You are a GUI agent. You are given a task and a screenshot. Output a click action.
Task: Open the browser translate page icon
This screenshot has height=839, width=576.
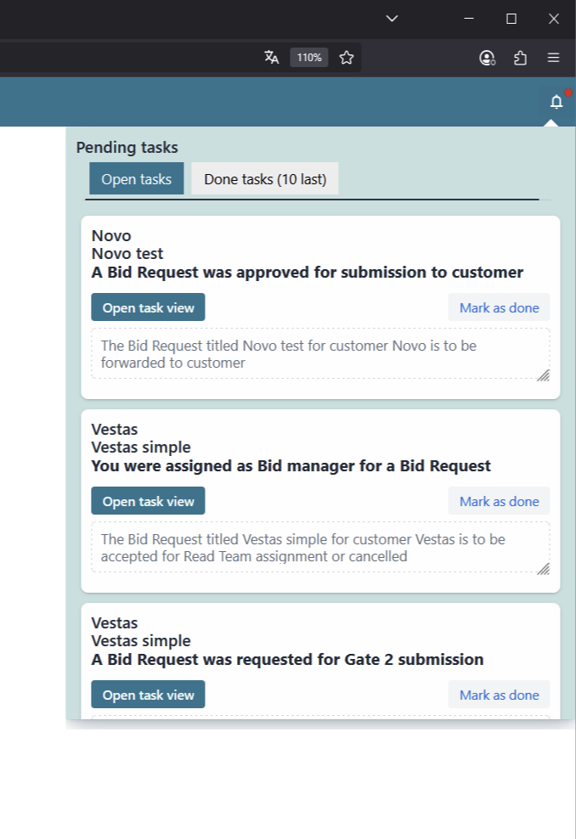click(272, 58)
